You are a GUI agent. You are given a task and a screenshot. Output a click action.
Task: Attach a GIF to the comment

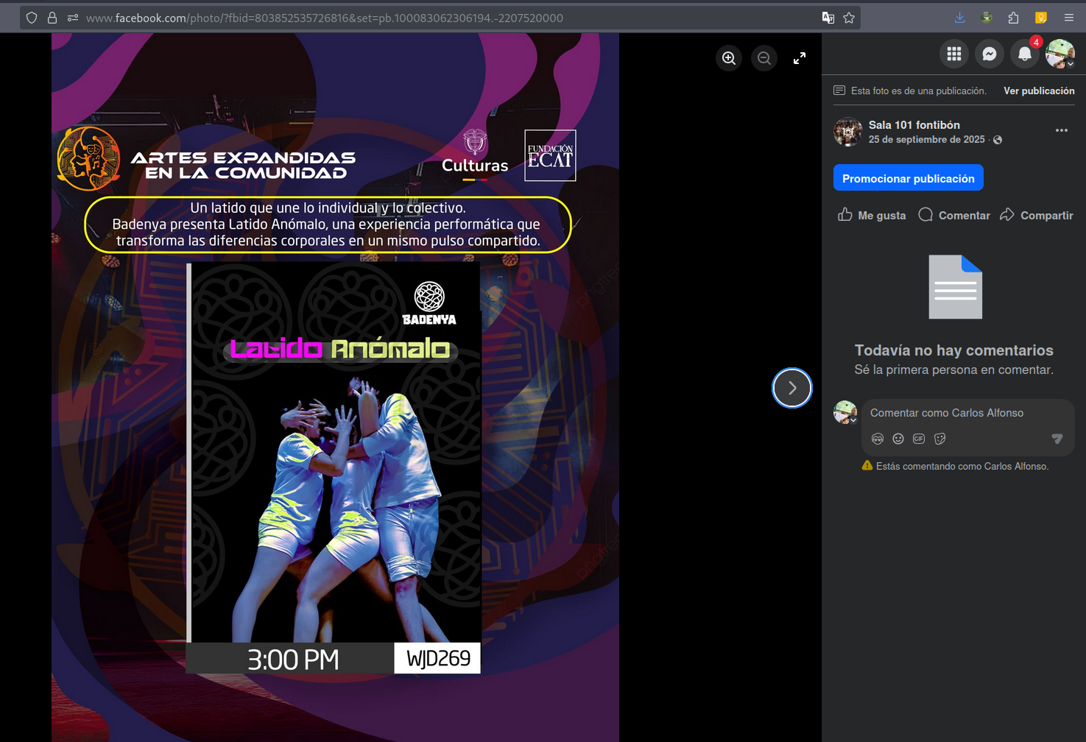point(919,439)
